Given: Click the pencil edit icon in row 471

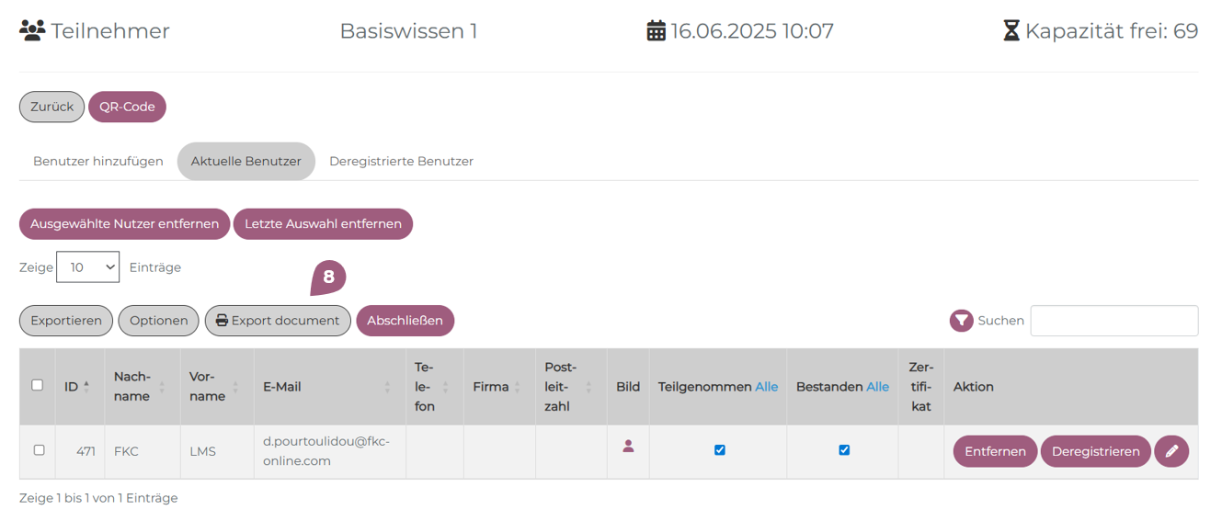Looking at the screenshot, I should [1171, 451].
